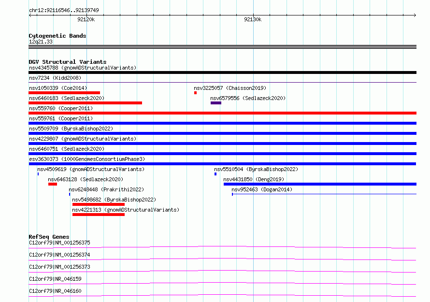430x302 pixels.
Task: Select the blue nsv5509709 variant bar
Action: (222, 133)
